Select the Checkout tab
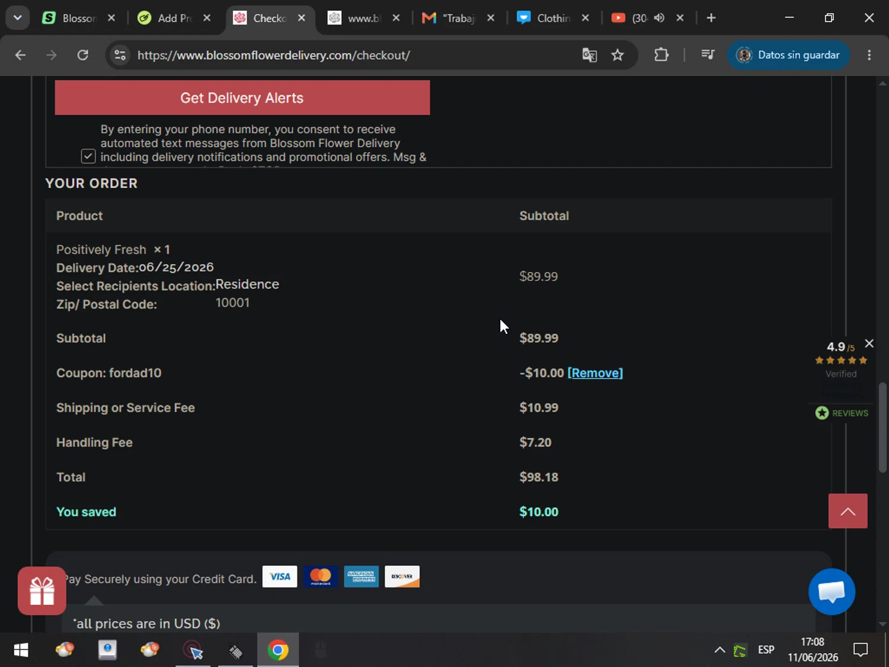This screenshot has height=667, width=889. (x=270, y=18)
